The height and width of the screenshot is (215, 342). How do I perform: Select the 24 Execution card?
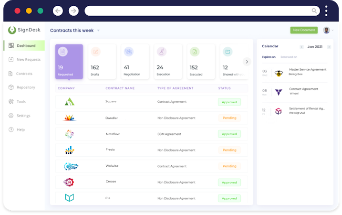click(x=168, y=62)
